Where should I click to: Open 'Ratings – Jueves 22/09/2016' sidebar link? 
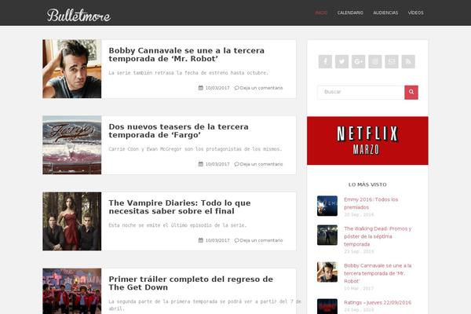click(x=378, y=302)
